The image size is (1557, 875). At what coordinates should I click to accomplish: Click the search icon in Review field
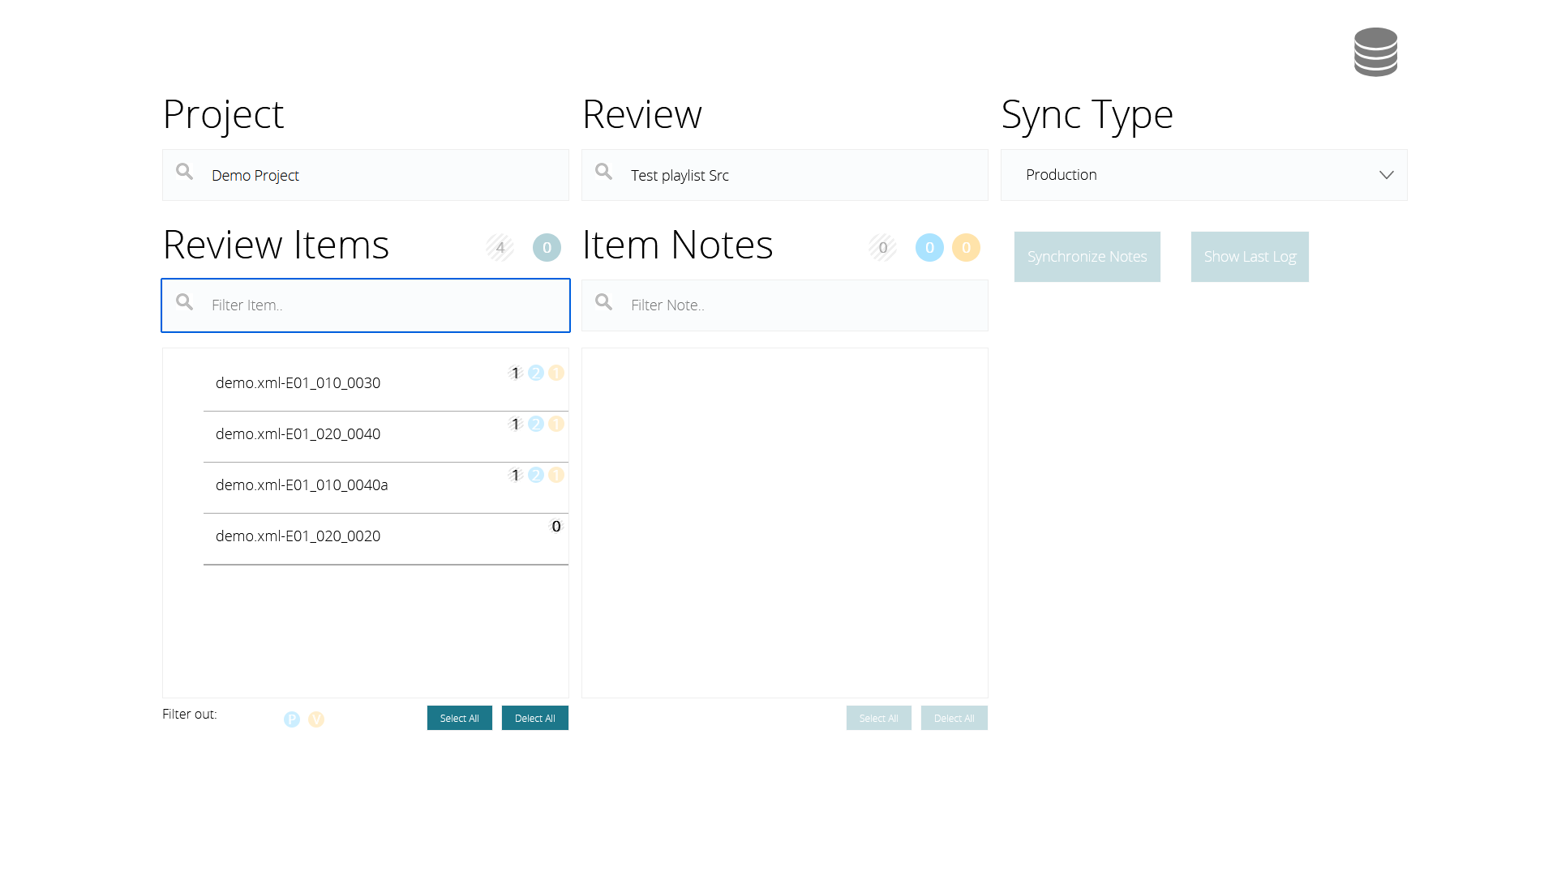pos(604,172)
